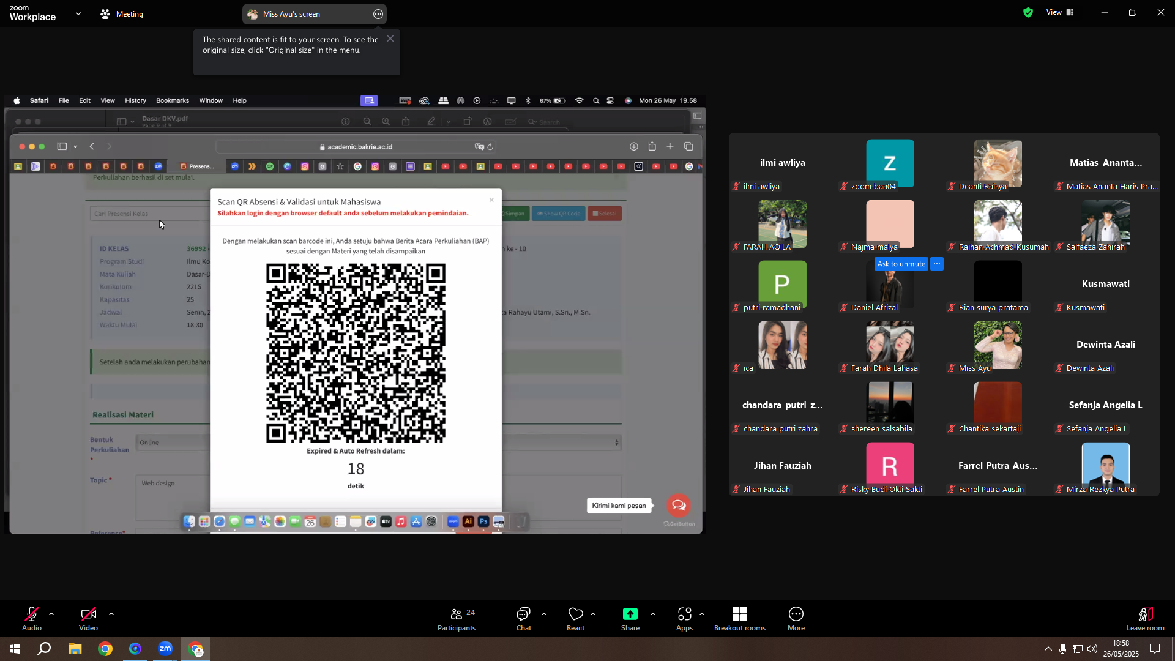Open the Zoom Workplace dropdown arrow
The height and width of the screenshot is (661, 1175).
[x=78, y=13]
